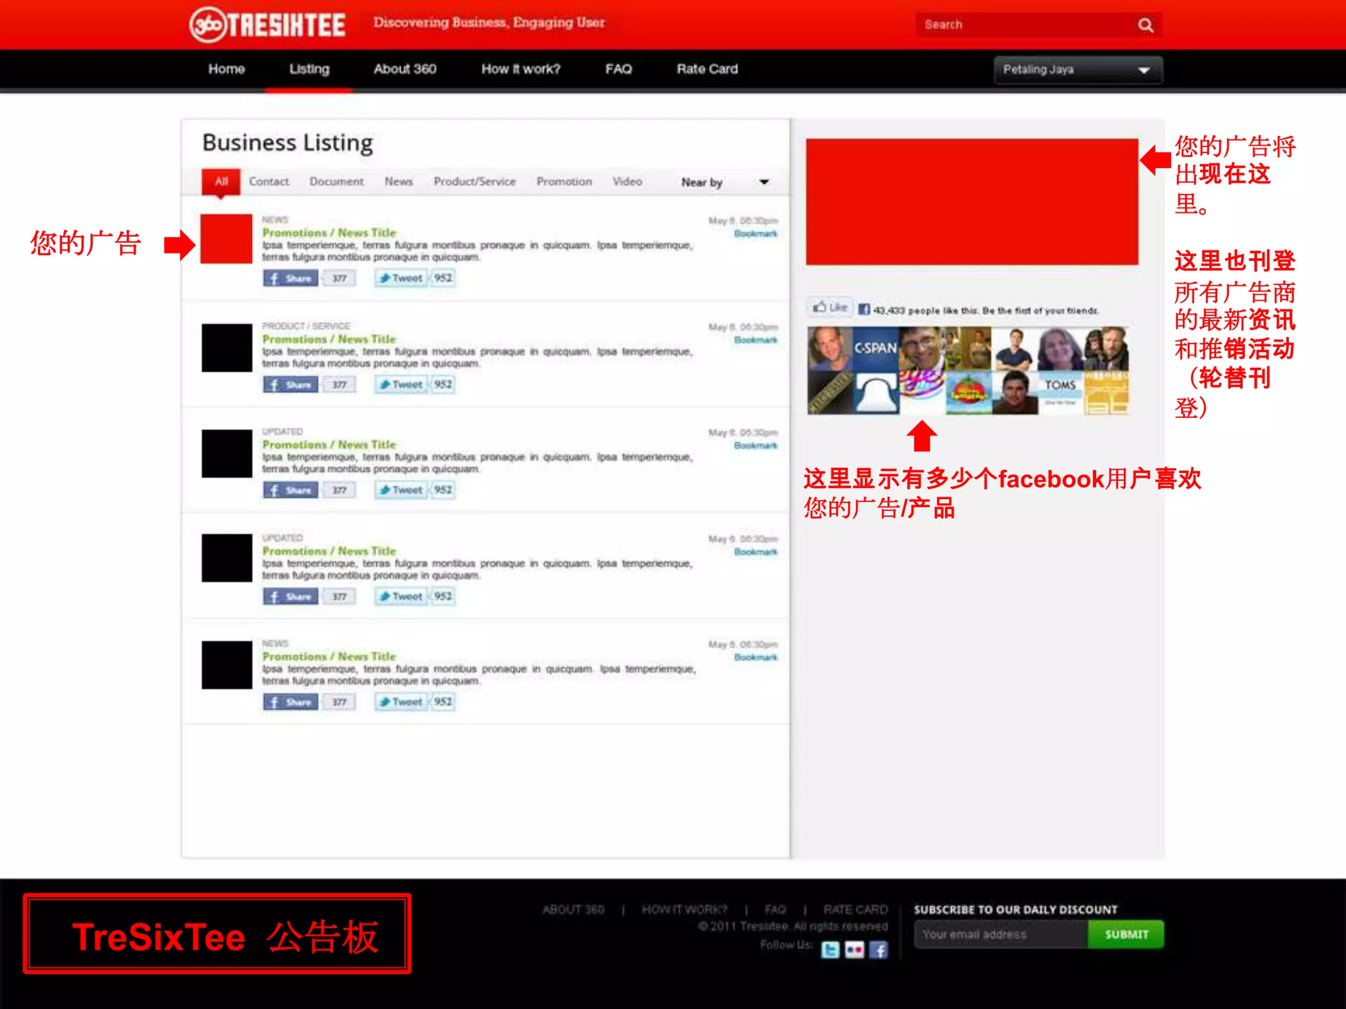
Task: Bookmark the first UPDATED listing
Action: [756, 446]
